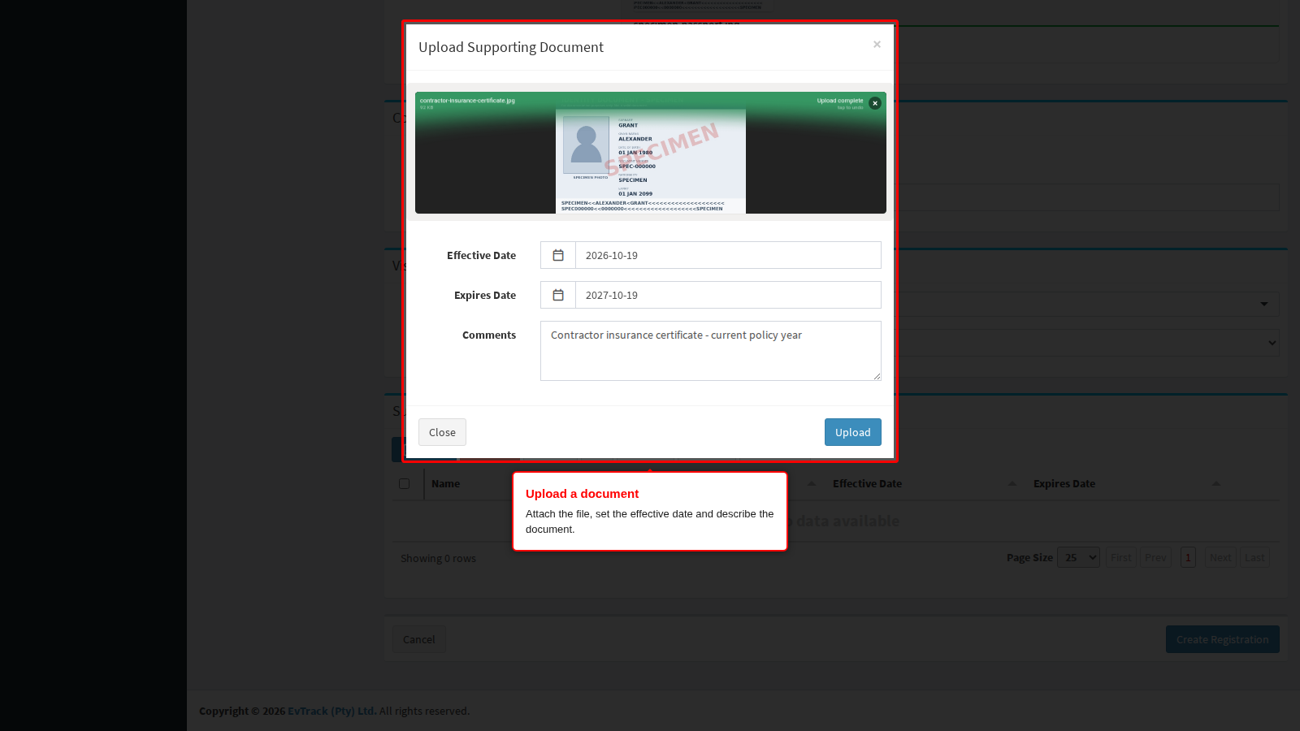
Task: Click the Create Registration button
Action: pos(1223,639)
